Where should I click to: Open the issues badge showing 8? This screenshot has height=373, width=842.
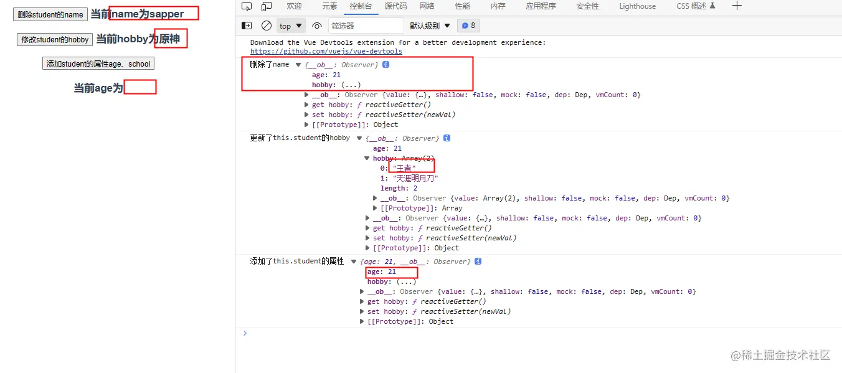468,26
